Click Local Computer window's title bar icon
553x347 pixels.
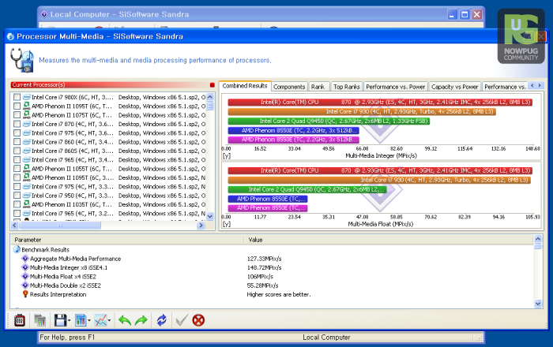(44, 14)
